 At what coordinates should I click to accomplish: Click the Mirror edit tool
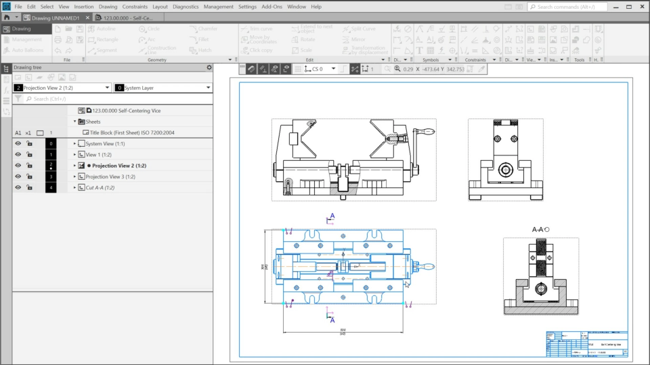tap(353, 40)
